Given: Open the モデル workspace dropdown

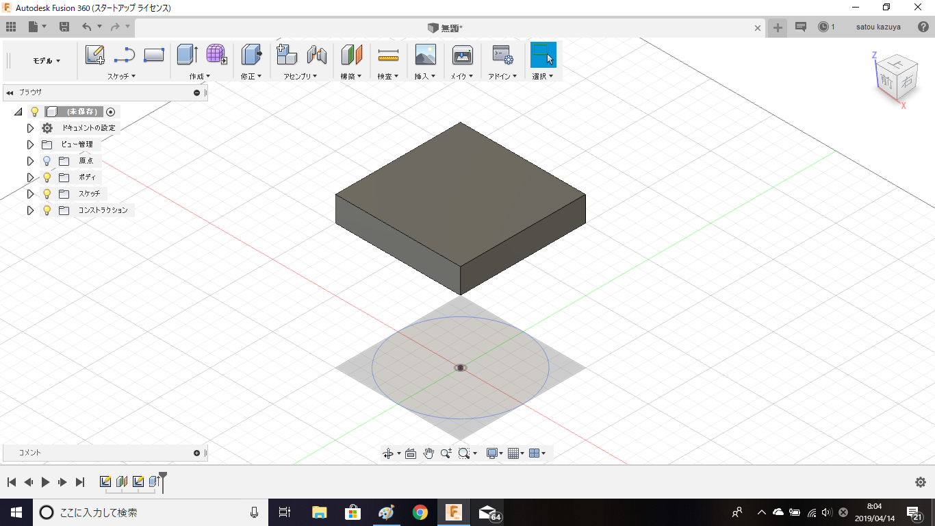Looking at the screenshot, I should pos(47,61).
